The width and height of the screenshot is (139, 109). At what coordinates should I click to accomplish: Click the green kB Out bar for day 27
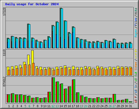pos(115,98)
